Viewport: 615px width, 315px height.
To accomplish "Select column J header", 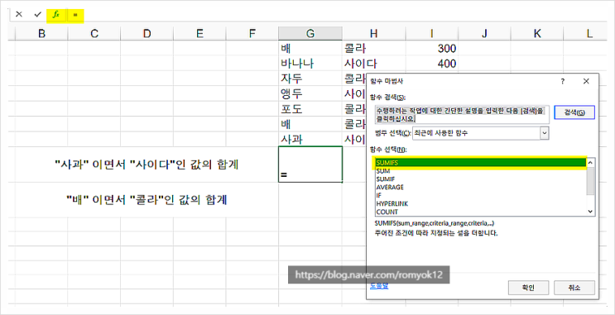I will [x=484, y=34].
